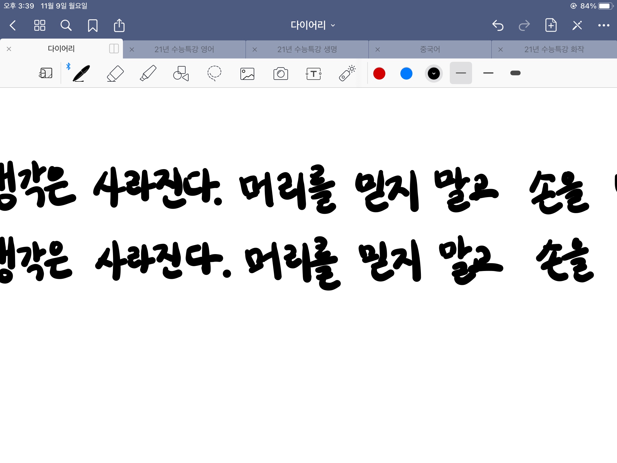Switch to 21년 수능특강 영어 tab
The width and height of the screenshot is (617, 463).
tap(184, 49)
